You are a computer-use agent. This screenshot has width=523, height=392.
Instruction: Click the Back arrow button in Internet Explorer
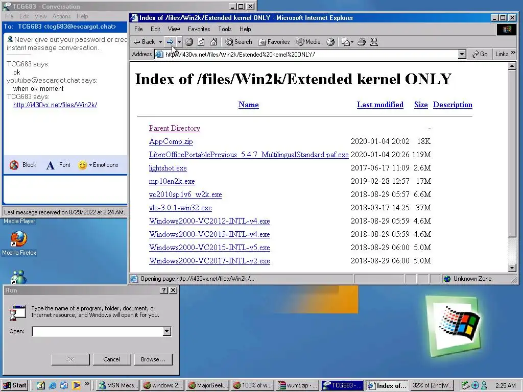tap(144, 42)
